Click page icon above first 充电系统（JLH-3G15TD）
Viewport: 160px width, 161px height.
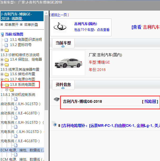tap(16, 118)
